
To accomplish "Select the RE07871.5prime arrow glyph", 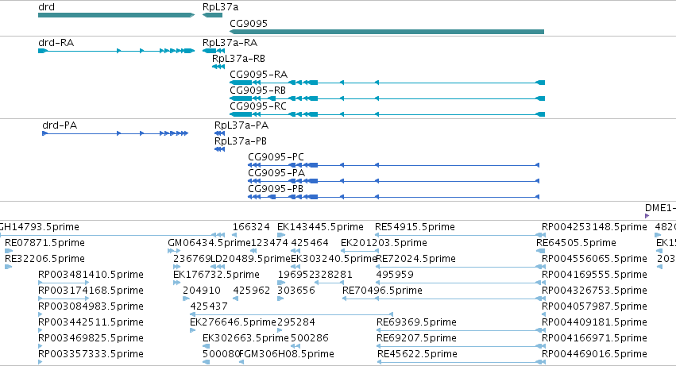I will (9, 252).
